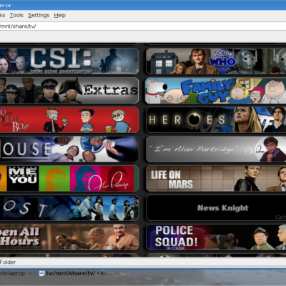Image resolution: width=286 pixels, height=286 pixels.
Task: Switch to tv:/mnt/share/tv/ taskbar window
Action: point(74,273)
